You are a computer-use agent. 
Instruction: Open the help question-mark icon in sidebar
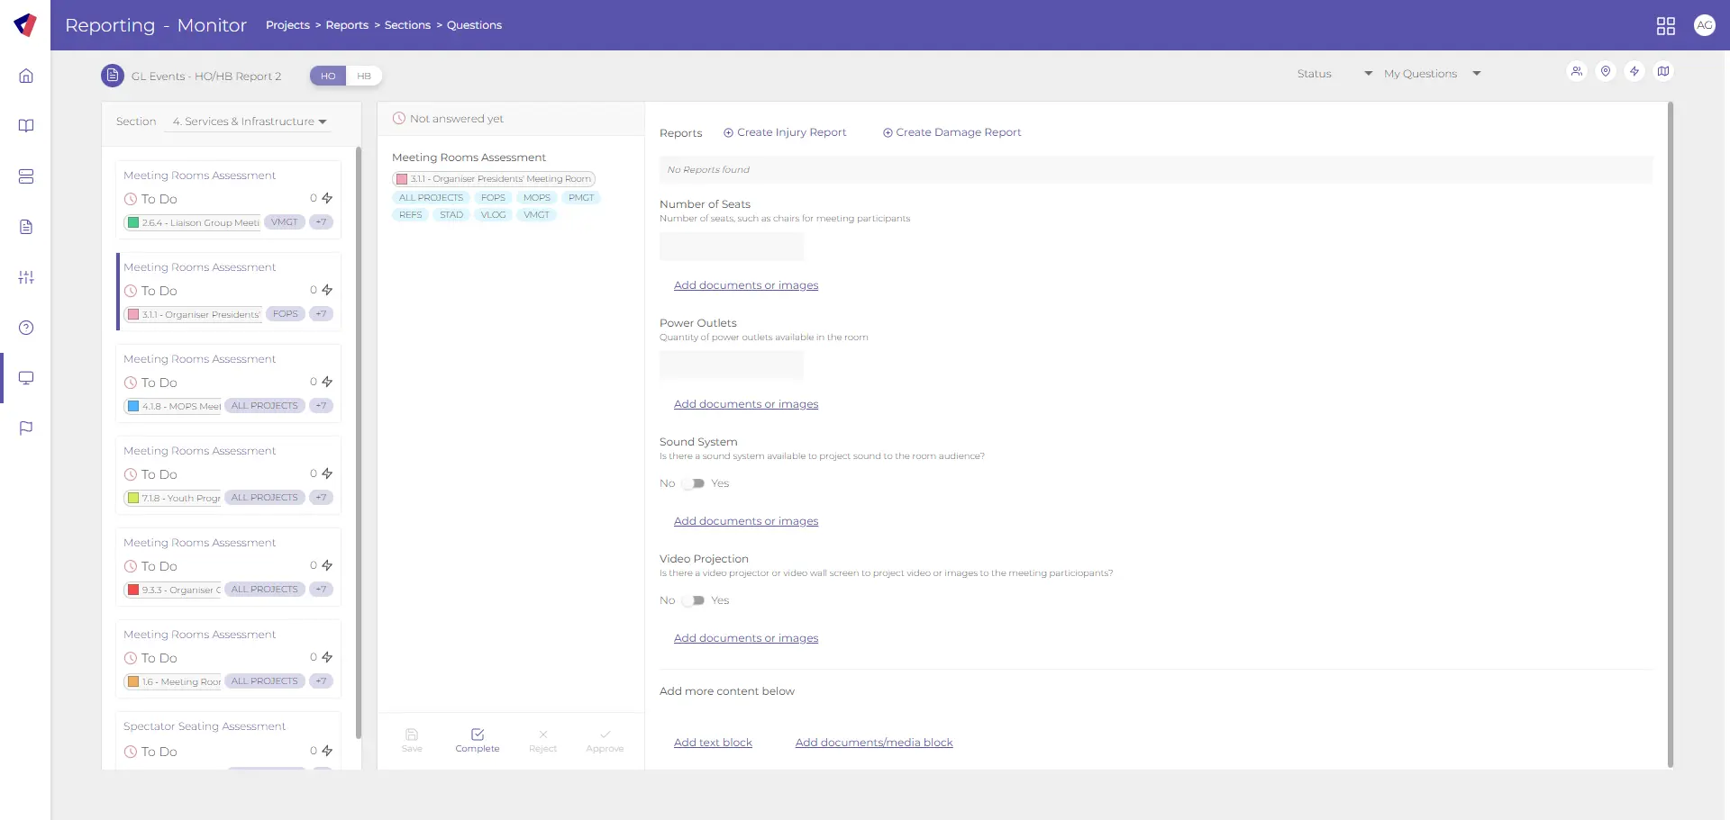(26, 328)
